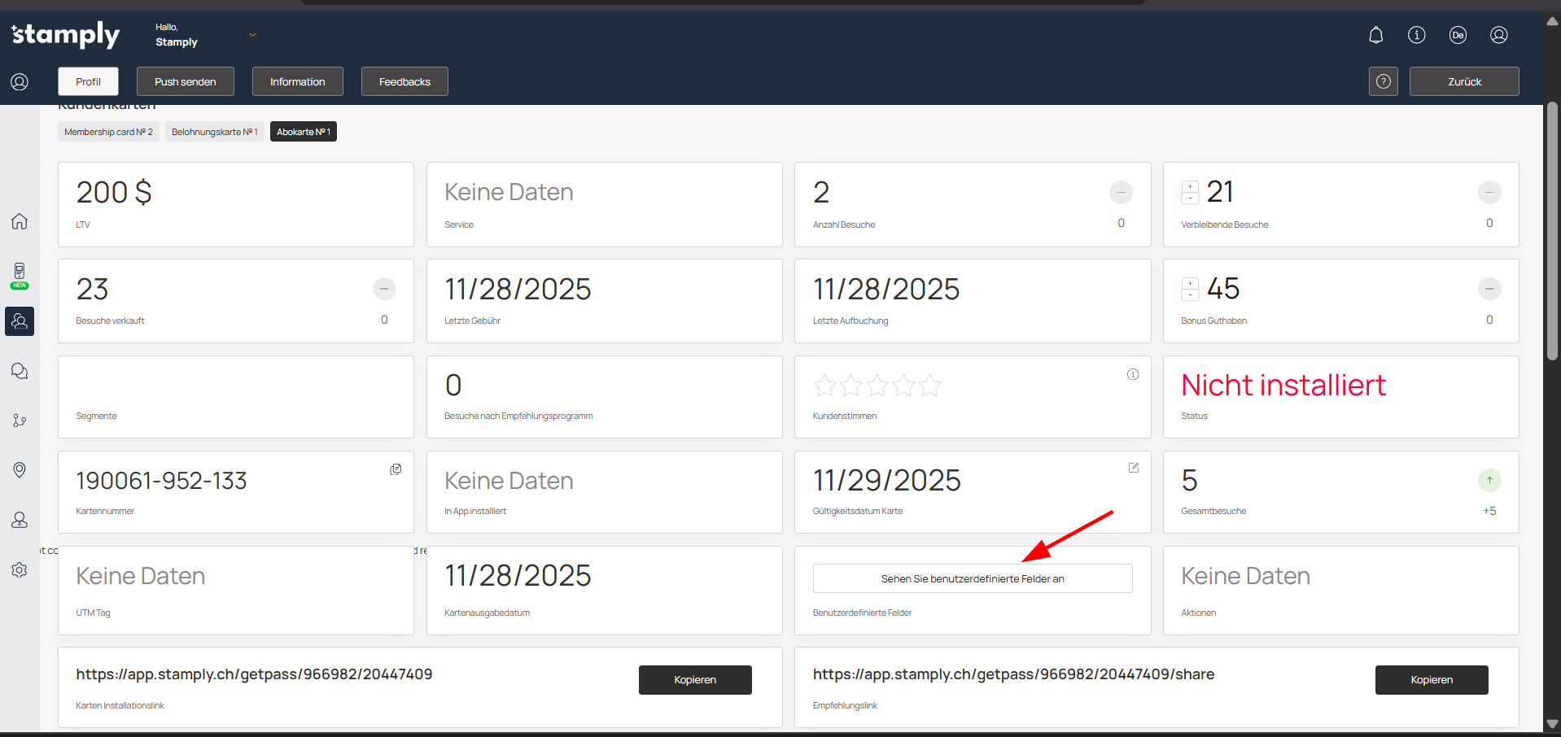Viewport: 1561px width, 737px height.
Task: Open the home icon in sidebar
Action: (x=20, y=221)
